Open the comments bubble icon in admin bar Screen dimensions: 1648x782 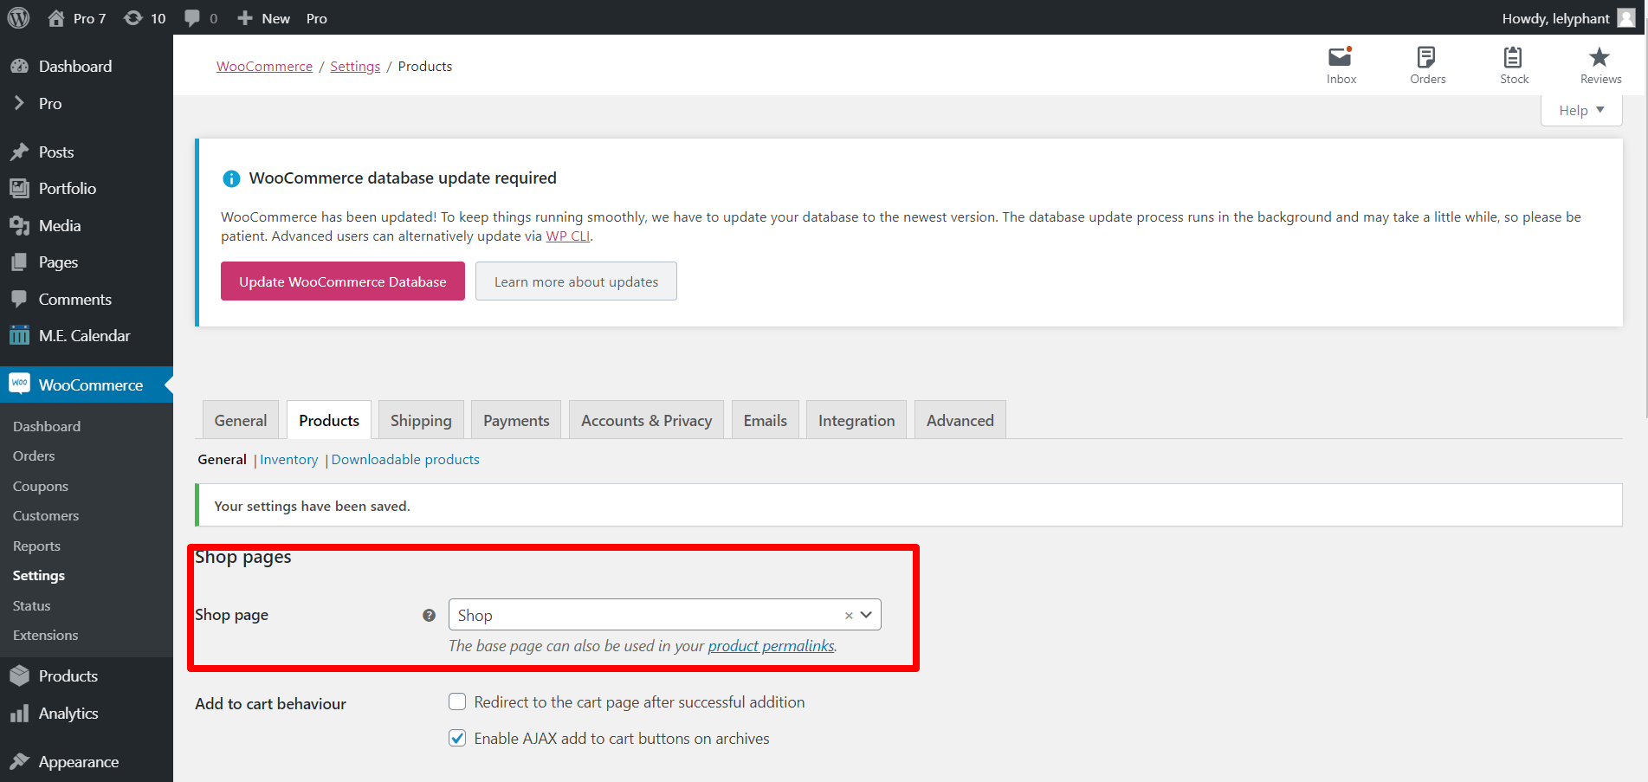click(x=192, y=18)
